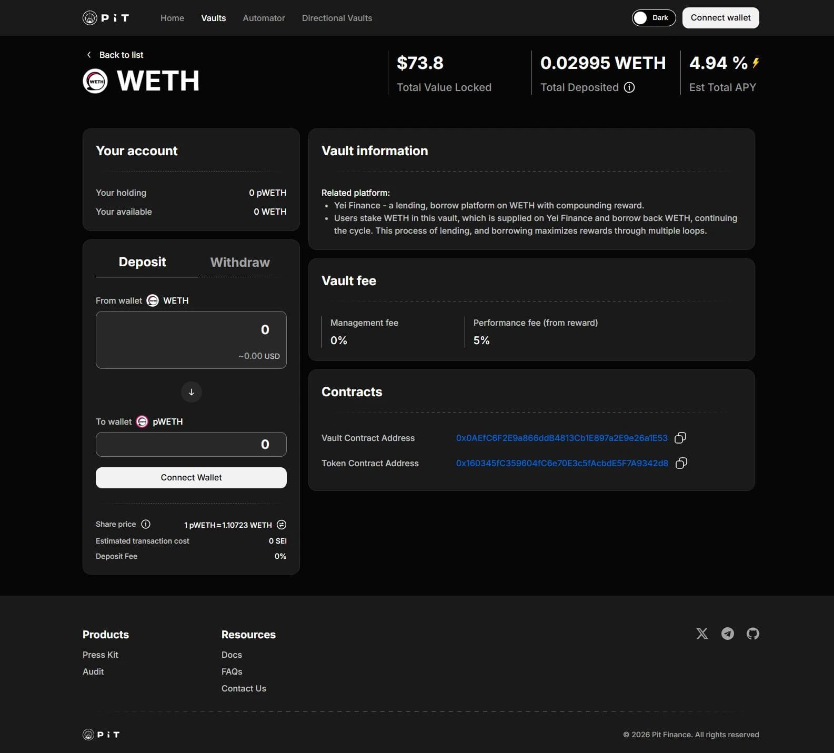
Task: Open the Share price info icon
Action: coord(146,524)
